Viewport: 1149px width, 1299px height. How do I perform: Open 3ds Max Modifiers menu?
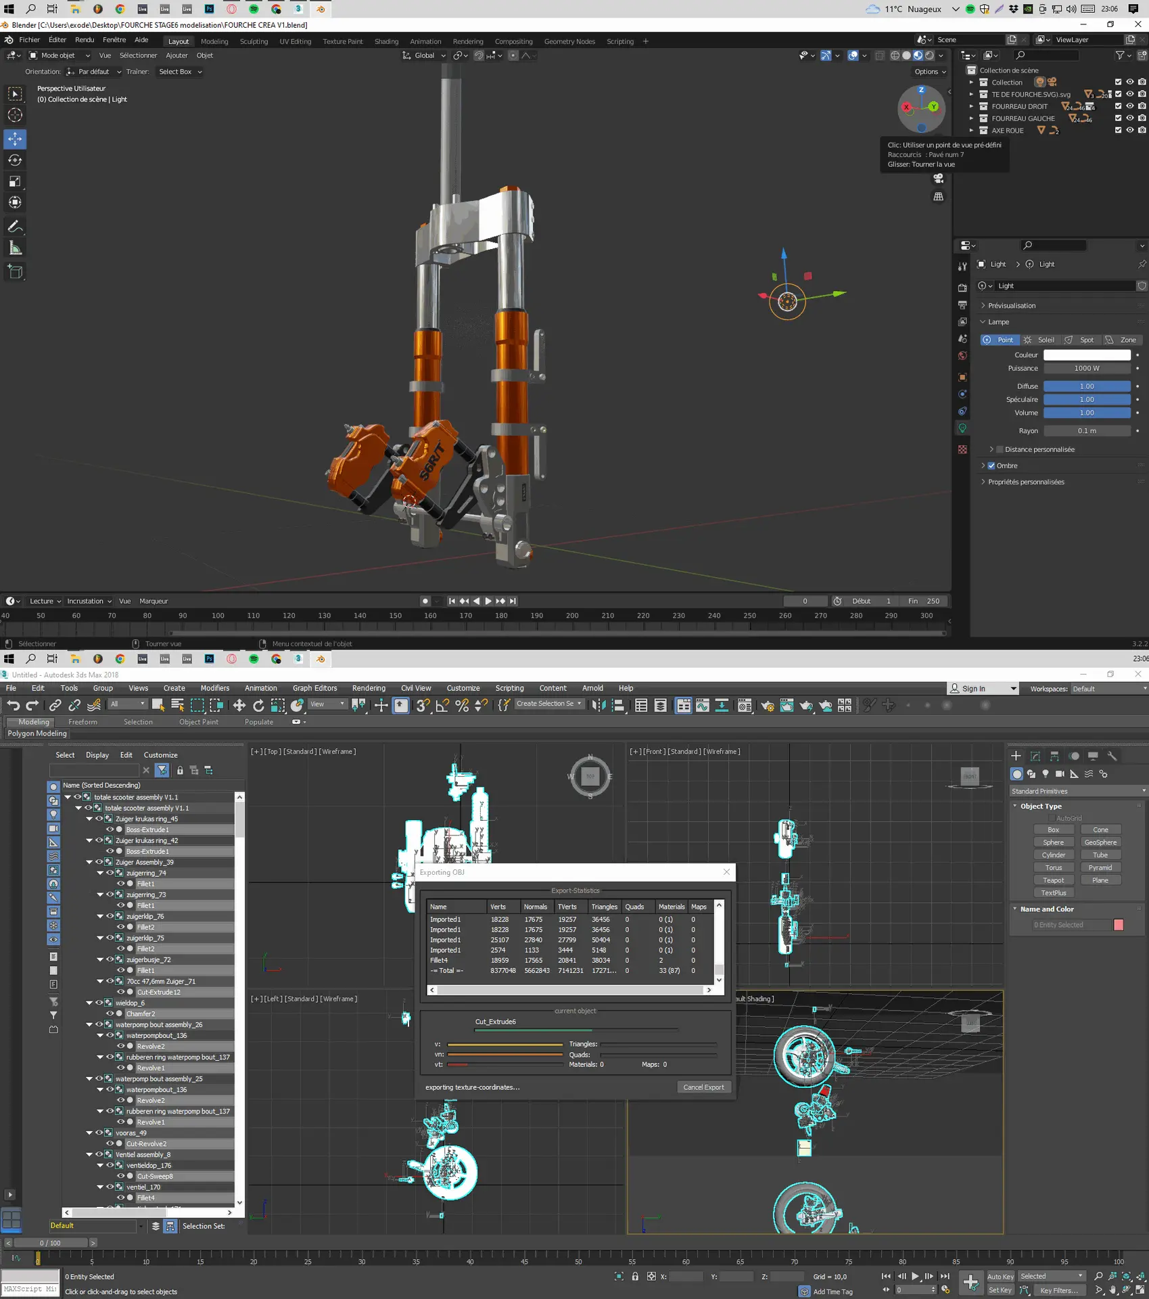(x=214, y=688)
